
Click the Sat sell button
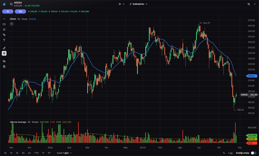pyautogui.click(x=20, y=12)
